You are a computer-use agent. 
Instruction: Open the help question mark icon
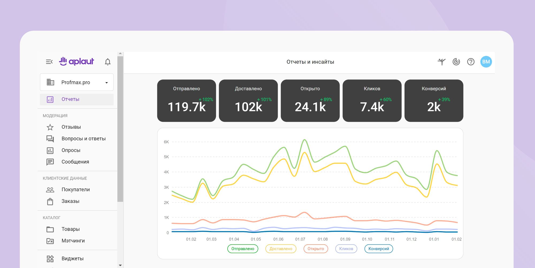click(471, 62)
